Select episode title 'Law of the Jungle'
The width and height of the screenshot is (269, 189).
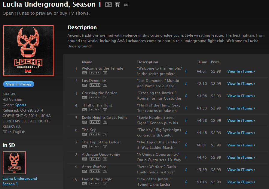click(x=97, y=179)
